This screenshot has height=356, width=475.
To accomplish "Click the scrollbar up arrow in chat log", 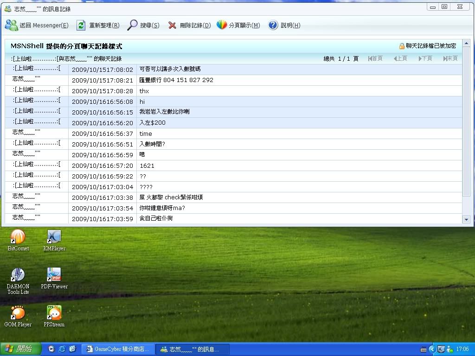I will click(x=467, y=43).
